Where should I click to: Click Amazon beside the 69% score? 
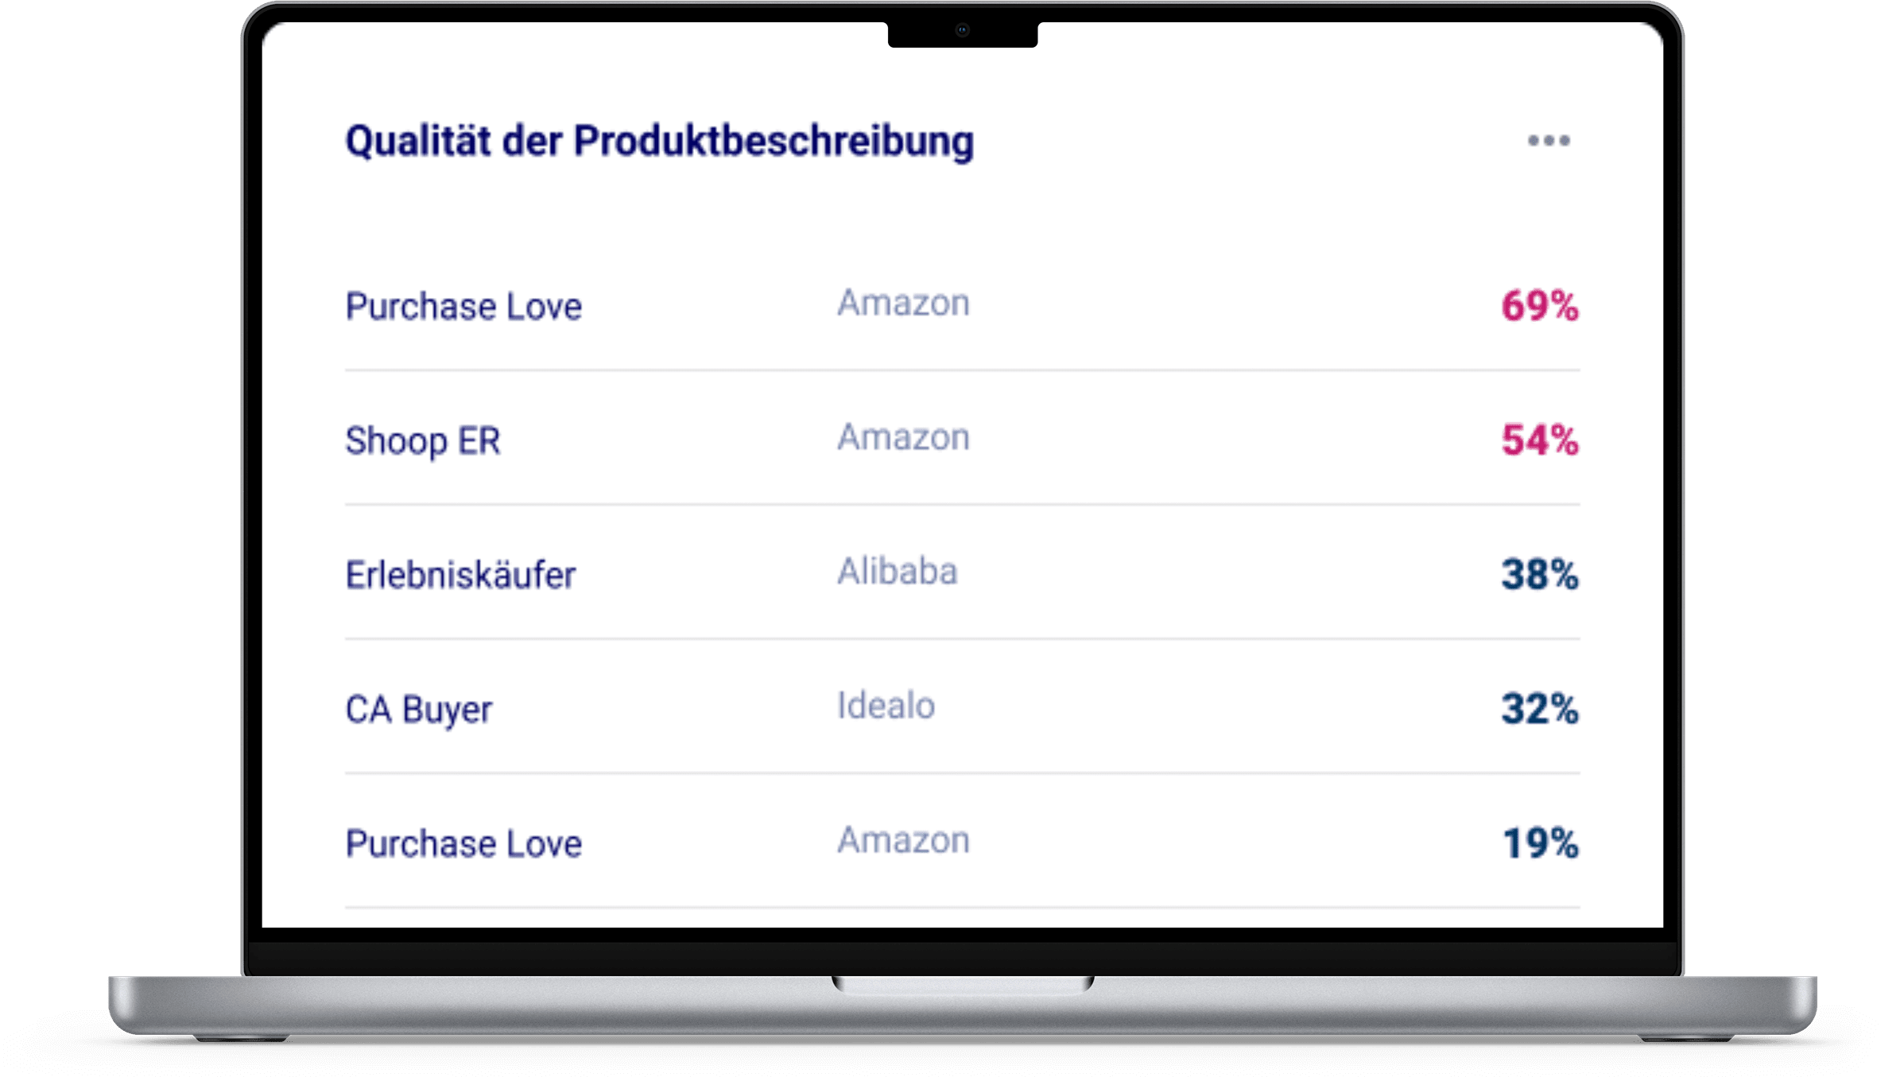click(x=903, y=304)
